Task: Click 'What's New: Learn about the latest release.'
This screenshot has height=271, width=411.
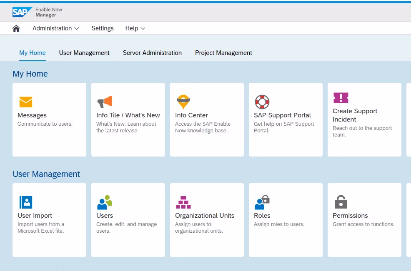Action: tap(126, 127)
